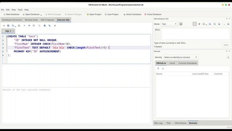Print the SQL editor contents
This screenshot has height=131, width=232.
click(x=19, y=25)
